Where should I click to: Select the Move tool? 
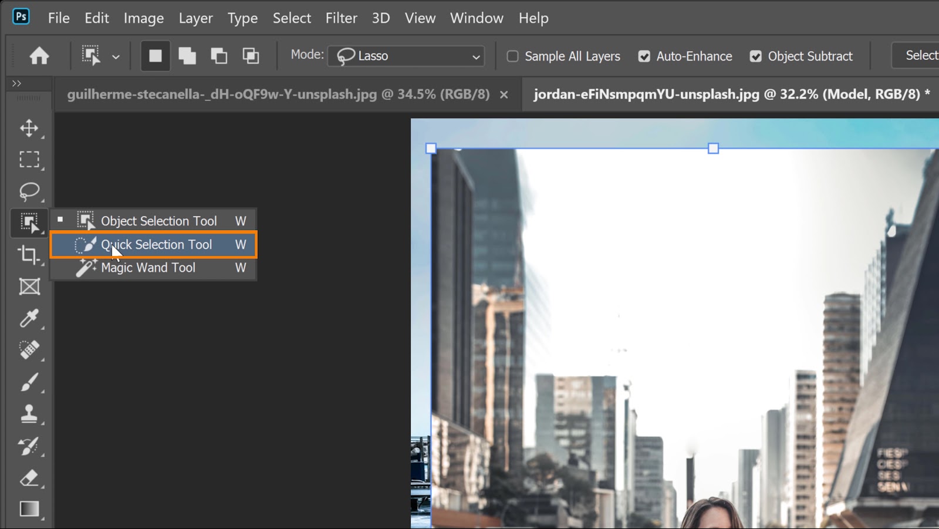pos(29,128)
